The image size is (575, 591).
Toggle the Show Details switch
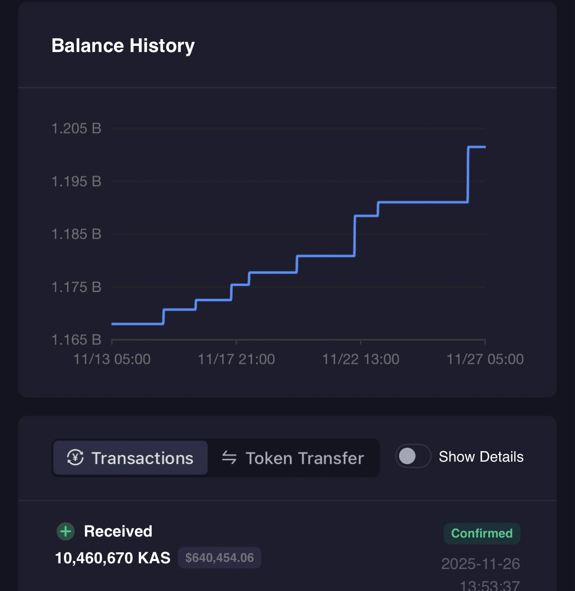[x=413, y=456]
